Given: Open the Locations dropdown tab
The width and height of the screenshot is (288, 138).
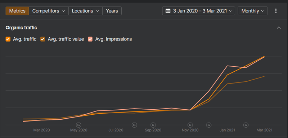Looking at the screenshot, I should pos(85,11).
